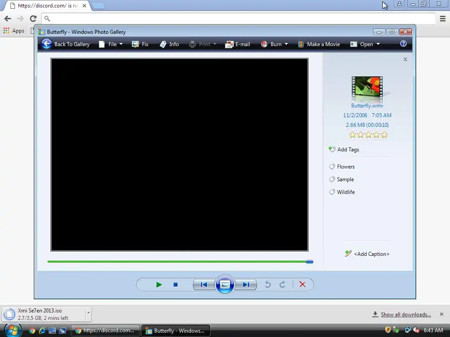Edit the time 7:05 AM

click(x=381, y=115)
